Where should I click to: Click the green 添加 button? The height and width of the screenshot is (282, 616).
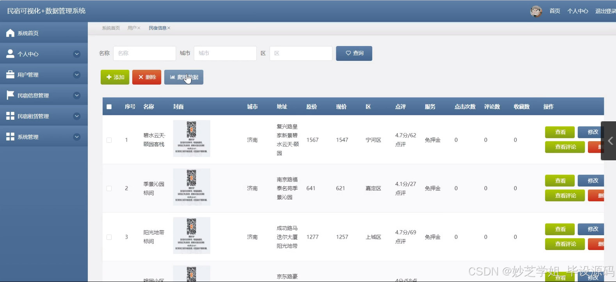115,77
